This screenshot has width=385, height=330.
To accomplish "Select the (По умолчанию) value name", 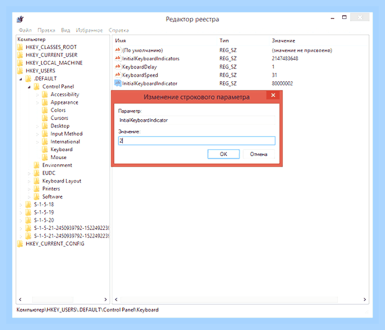I will tap(143, 50).
